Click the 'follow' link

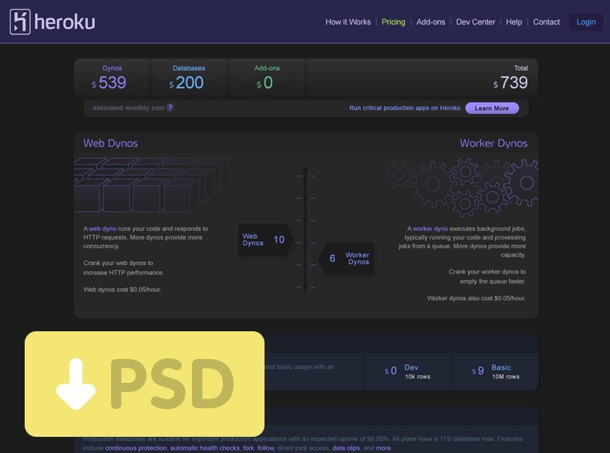266,448
